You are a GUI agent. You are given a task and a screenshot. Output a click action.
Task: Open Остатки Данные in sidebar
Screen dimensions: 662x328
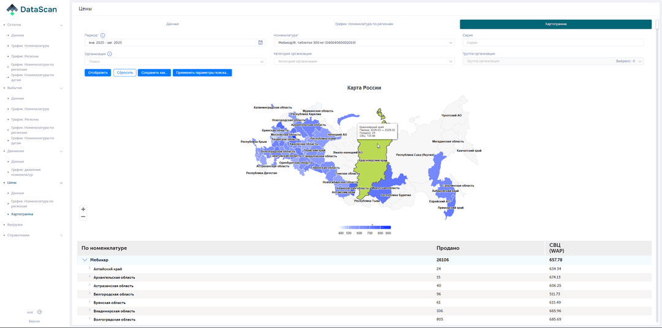point(18,35)
